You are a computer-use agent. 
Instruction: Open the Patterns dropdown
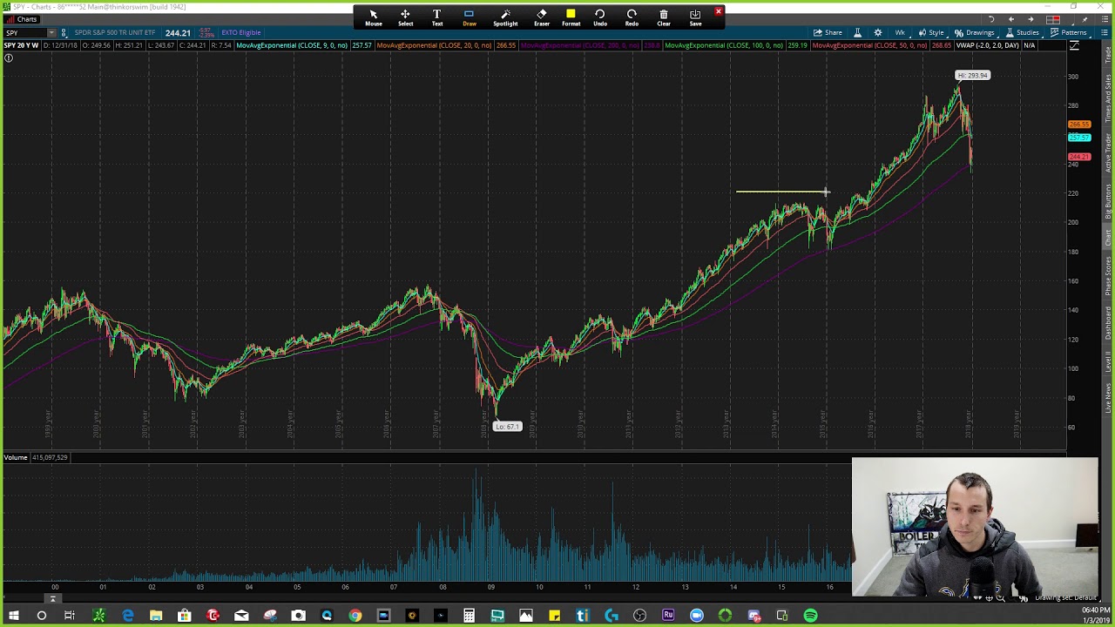(1069, 32)
